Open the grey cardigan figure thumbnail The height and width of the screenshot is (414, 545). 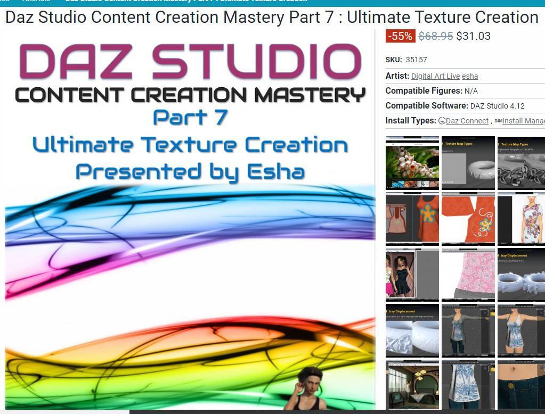tap(468, 330)
